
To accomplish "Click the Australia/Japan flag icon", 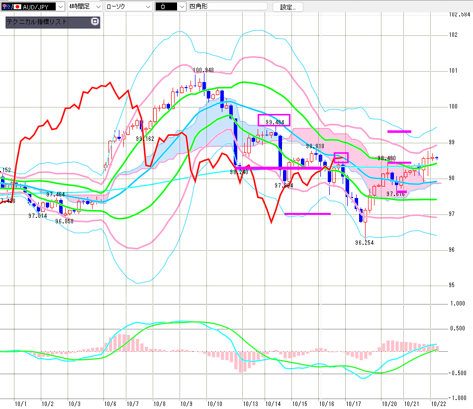I will click(11, 6).
